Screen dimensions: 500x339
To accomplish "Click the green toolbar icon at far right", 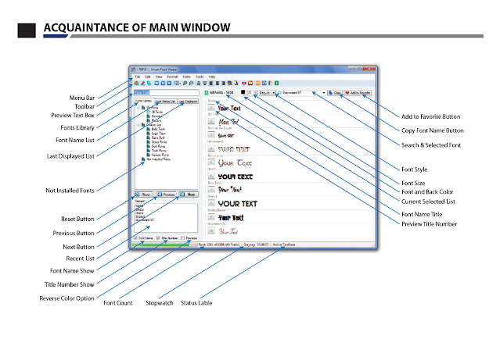I will click(276, 83).
